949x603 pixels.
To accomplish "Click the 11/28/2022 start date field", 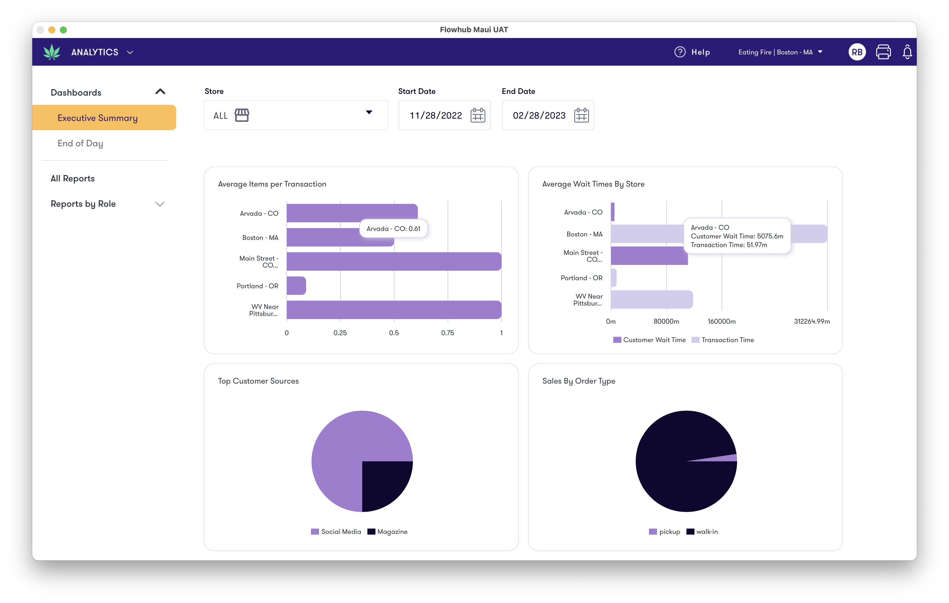I will [x=444, y=115].
